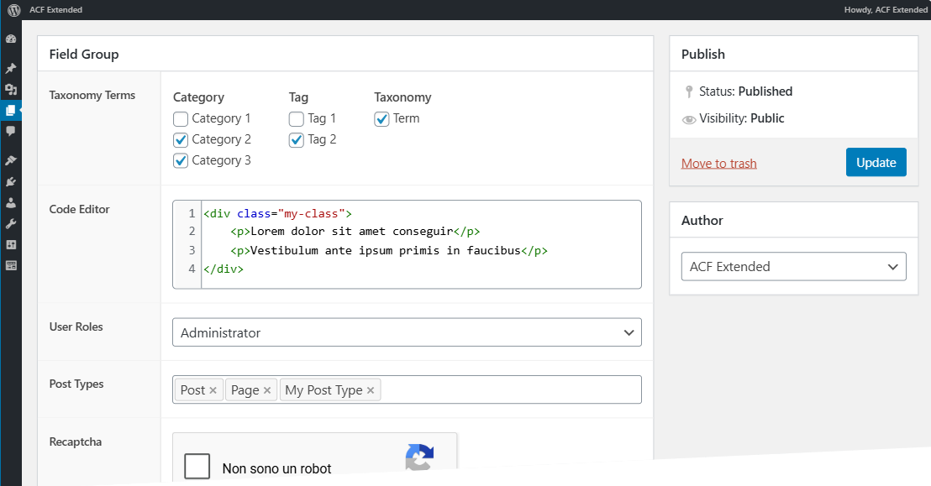Open the Dashboard sidebar icon
Screen dimensions: 931x486
[11, 39]
